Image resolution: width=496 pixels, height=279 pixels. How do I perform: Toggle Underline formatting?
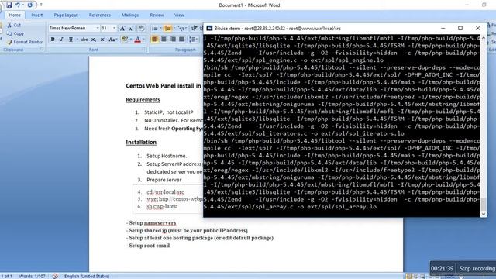(x=71, y=40)
